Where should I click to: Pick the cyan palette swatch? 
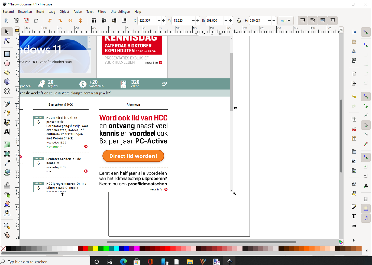(x=116, y=248)
